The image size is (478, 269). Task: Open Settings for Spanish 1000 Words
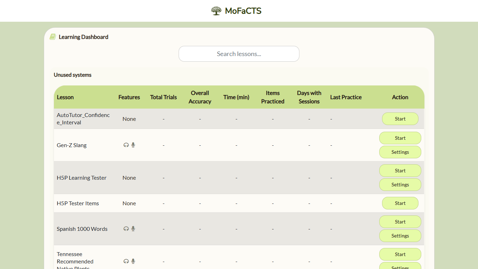click(400, 236)
